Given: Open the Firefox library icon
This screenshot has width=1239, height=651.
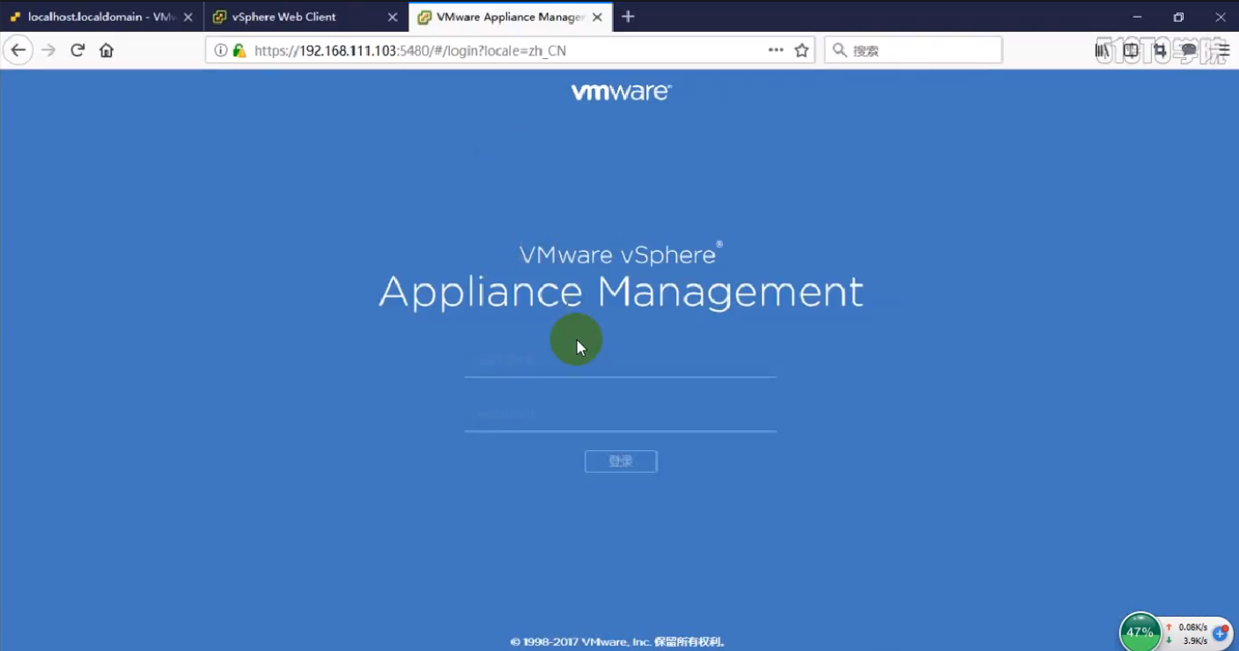Looking at the screenshot, I should [x=1103, y=50].
